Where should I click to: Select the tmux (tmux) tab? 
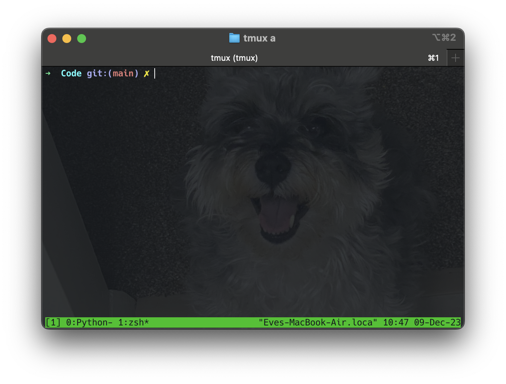click(x=234, y=58)
